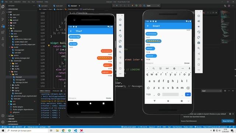
Task: Open the Extensions view
Action: [x=3, y=32]
